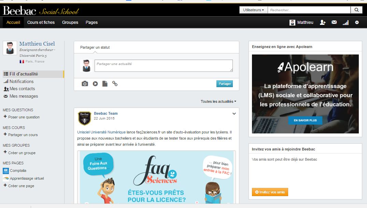
Task: Open the Toutes les actualités filter dropdown
Action: 218,101
